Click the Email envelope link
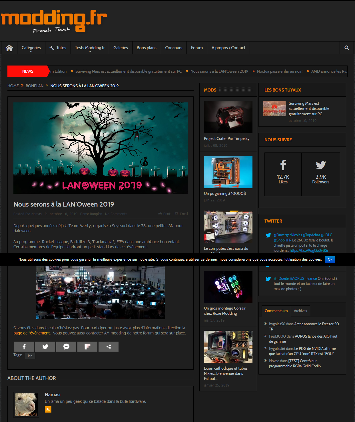 click(x=181, y=214)
